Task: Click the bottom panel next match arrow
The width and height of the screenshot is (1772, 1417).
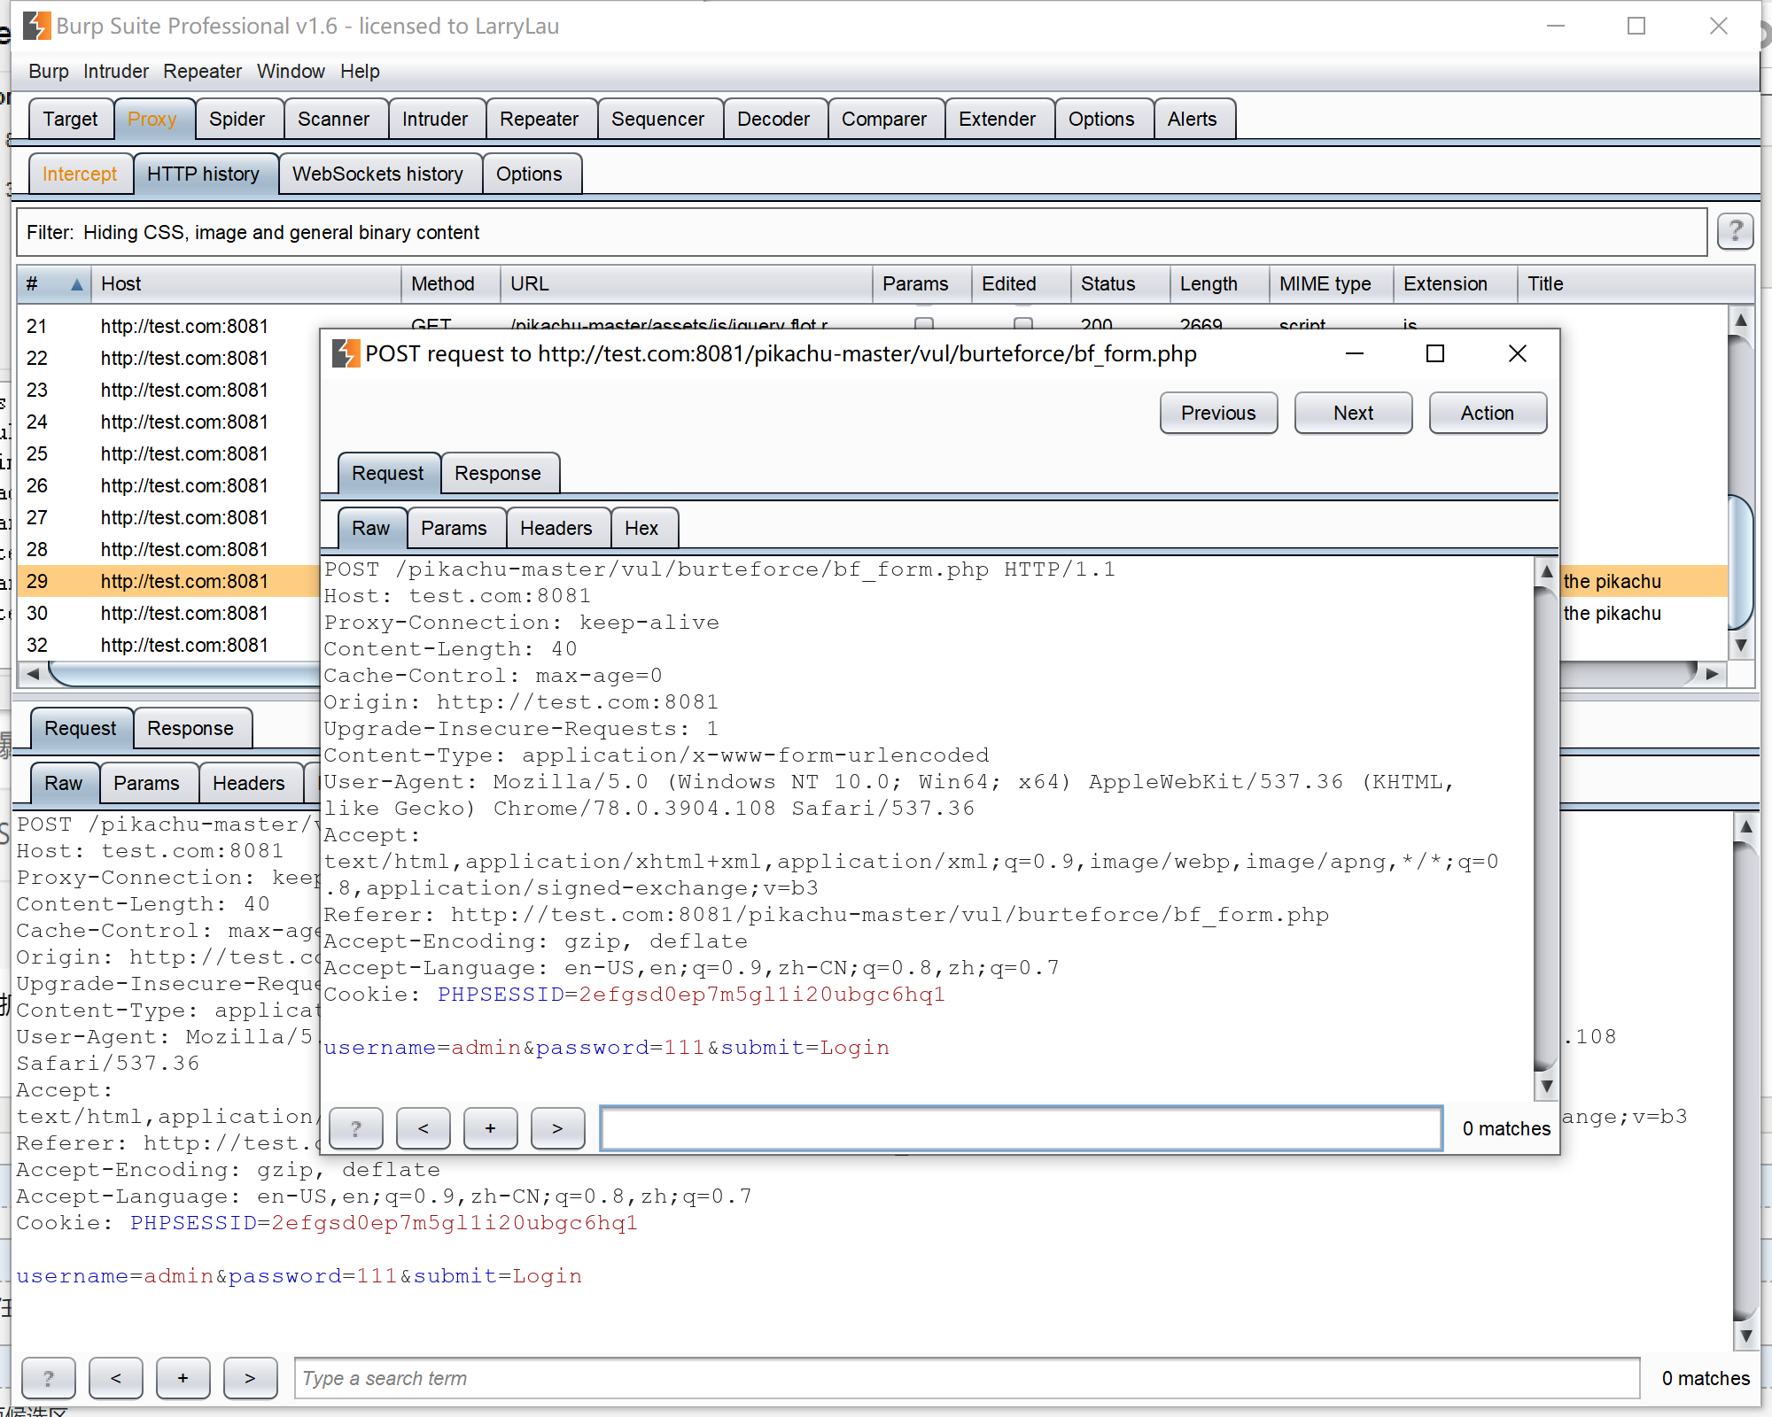Action: click(x=250, y=1378)
